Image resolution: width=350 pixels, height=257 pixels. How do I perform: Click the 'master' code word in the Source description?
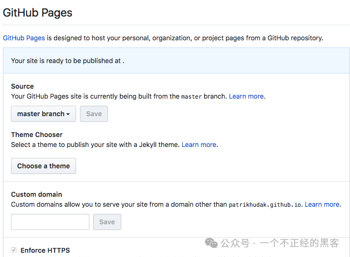(192, 97)
